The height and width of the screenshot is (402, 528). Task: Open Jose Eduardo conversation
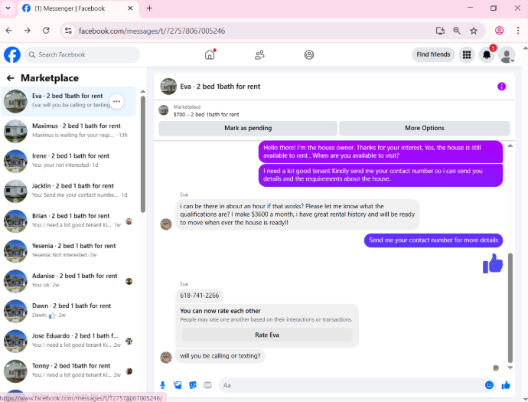point(68,341)
